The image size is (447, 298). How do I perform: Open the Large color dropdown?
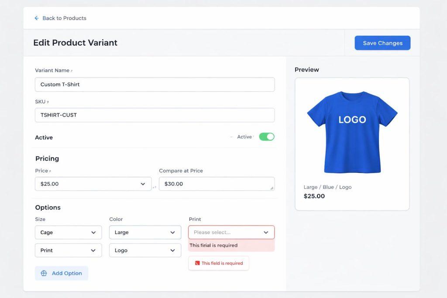pos(145,233)
